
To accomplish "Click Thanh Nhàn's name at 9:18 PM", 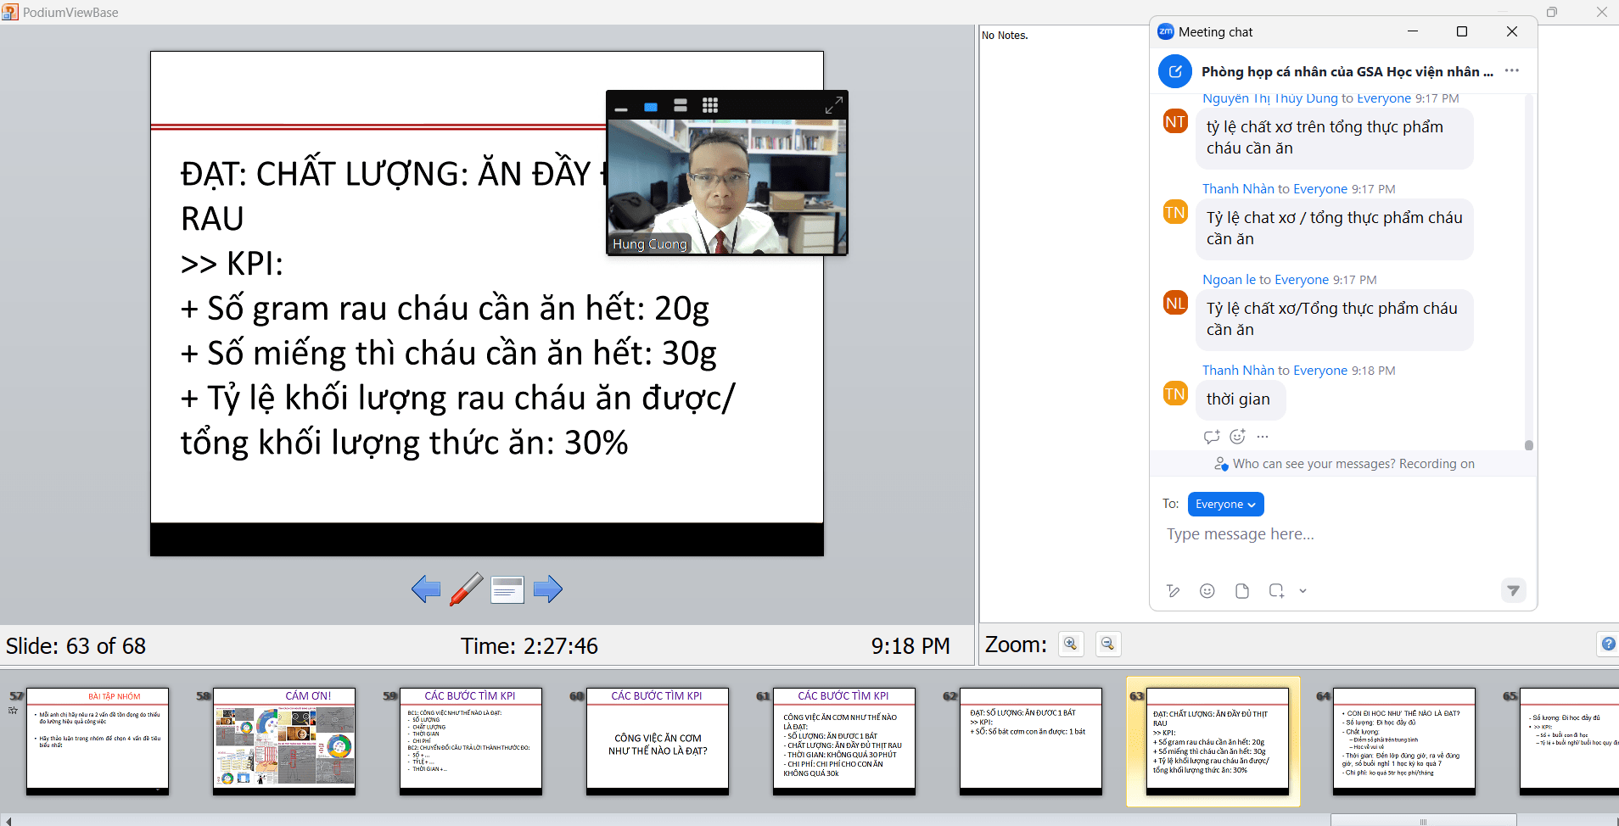I will pos(1238,371).
